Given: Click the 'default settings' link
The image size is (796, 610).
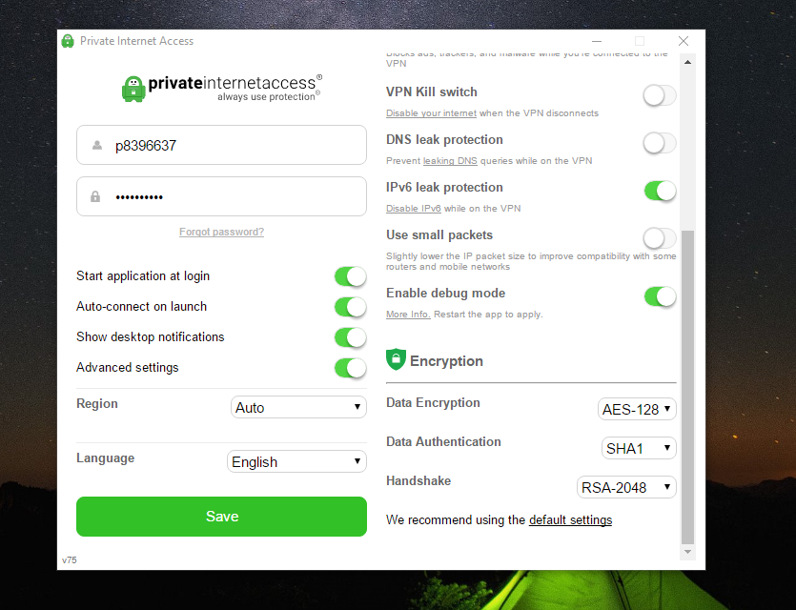Looking at the screenshot, I should (x=571, y=520).
